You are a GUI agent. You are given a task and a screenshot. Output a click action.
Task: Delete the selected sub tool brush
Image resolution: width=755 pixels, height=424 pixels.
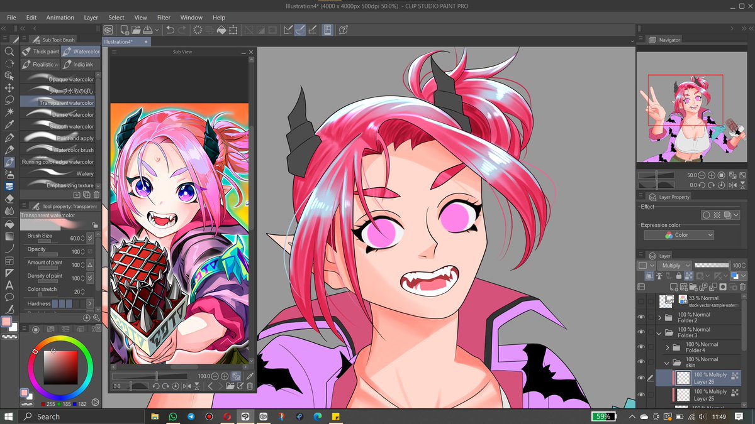pos(96,195)
